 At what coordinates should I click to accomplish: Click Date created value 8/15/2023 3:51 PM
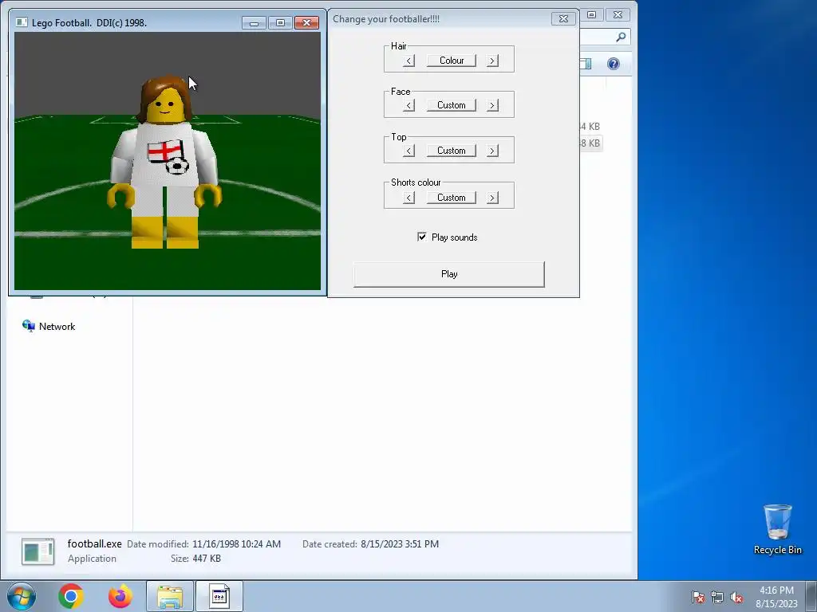(400, 543)
